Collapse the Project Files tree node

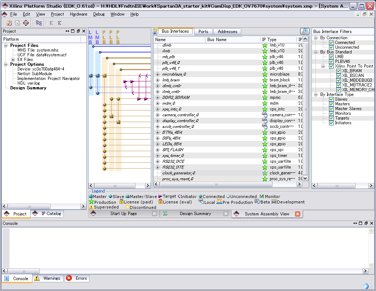(6, 45)
